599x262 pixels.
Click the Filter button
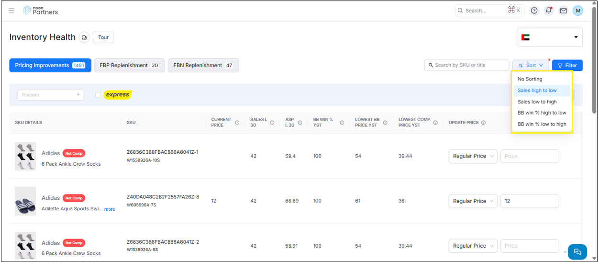(x=567, y=66)
